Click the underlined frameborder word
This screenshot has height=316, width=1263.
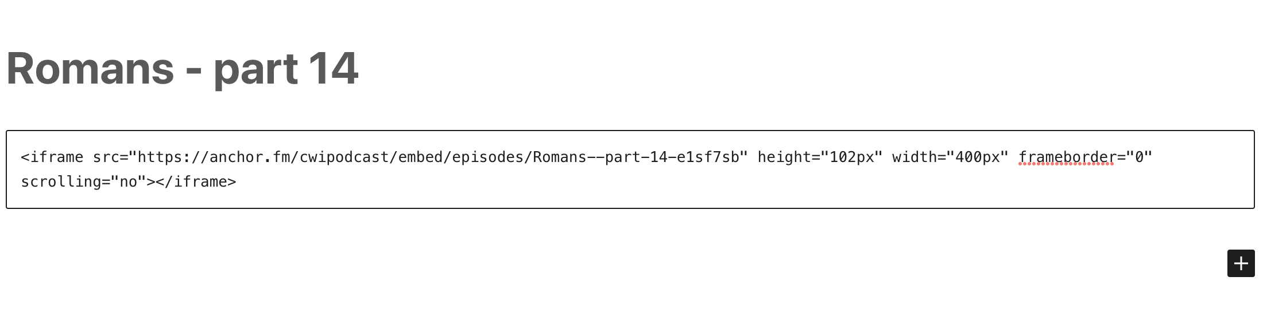tap(1067, 157)
